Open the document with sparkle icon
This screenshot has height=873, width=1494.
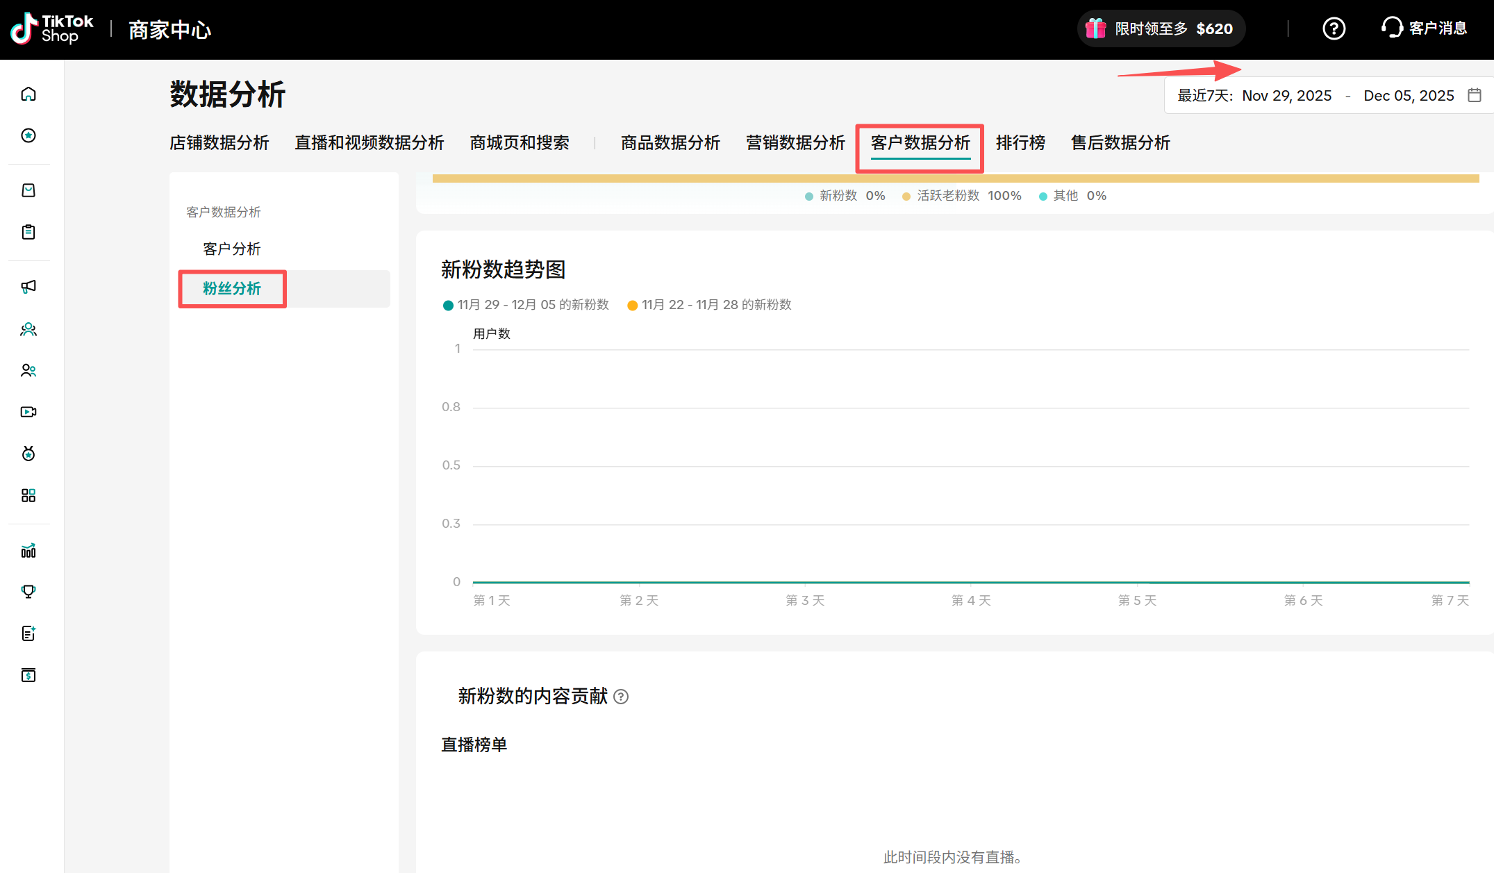tap(28, 633)
